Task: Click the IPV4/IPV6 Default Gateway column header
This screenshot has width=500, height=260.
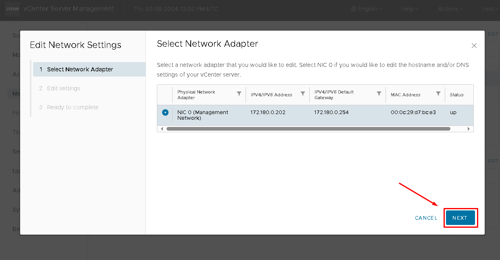Action: pyautogui.click(x=334, y=95)
